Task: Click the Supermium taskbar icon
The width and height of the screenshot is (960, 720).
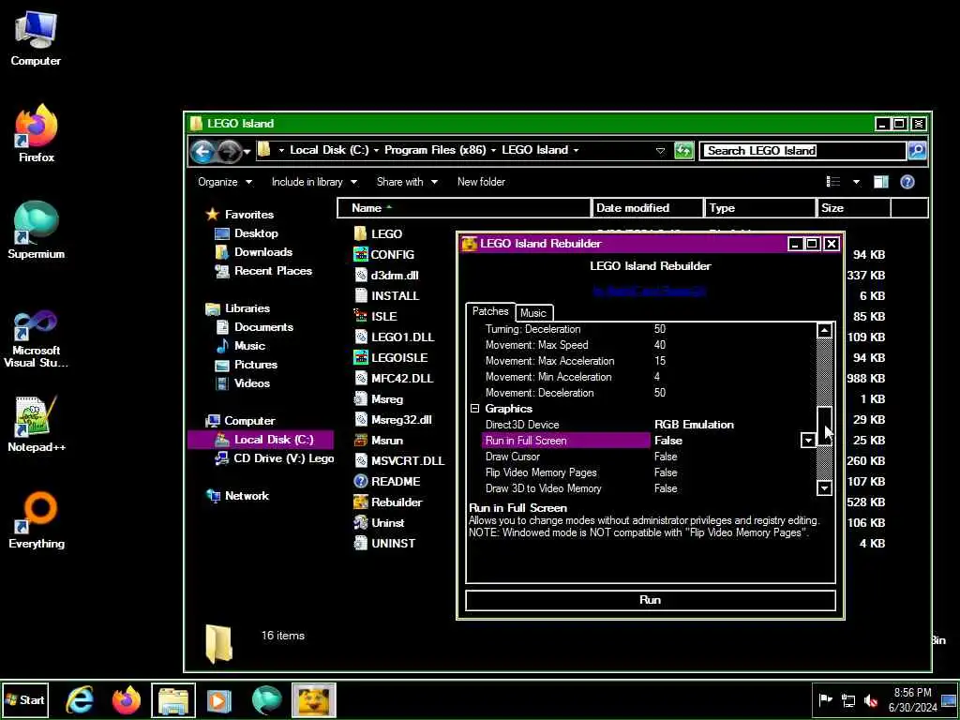Action: pyautogui.click(x=267, y=699)
